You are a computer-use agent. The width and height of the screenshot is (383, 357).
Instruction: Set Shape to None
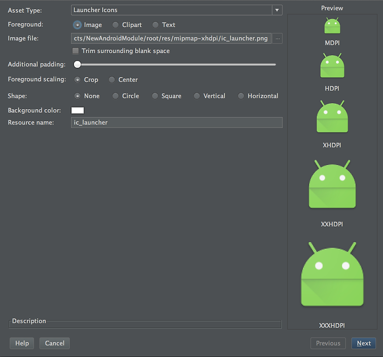(x=77, y=96)
